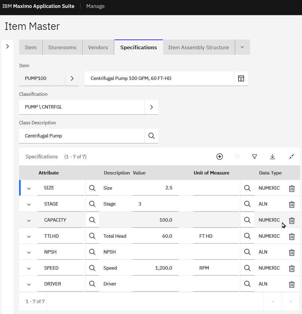Screen dimensions: 302x314
Task: Open attribute lookup for CAPACITY row
Action: pos(92,220)
